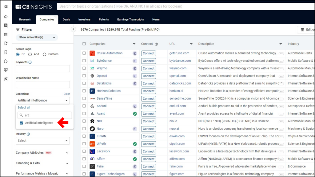The height and width of the screenshot is (177, 315).
Task: Toggle the select-all companies header checkbox
Action: (x=84, y=44)
